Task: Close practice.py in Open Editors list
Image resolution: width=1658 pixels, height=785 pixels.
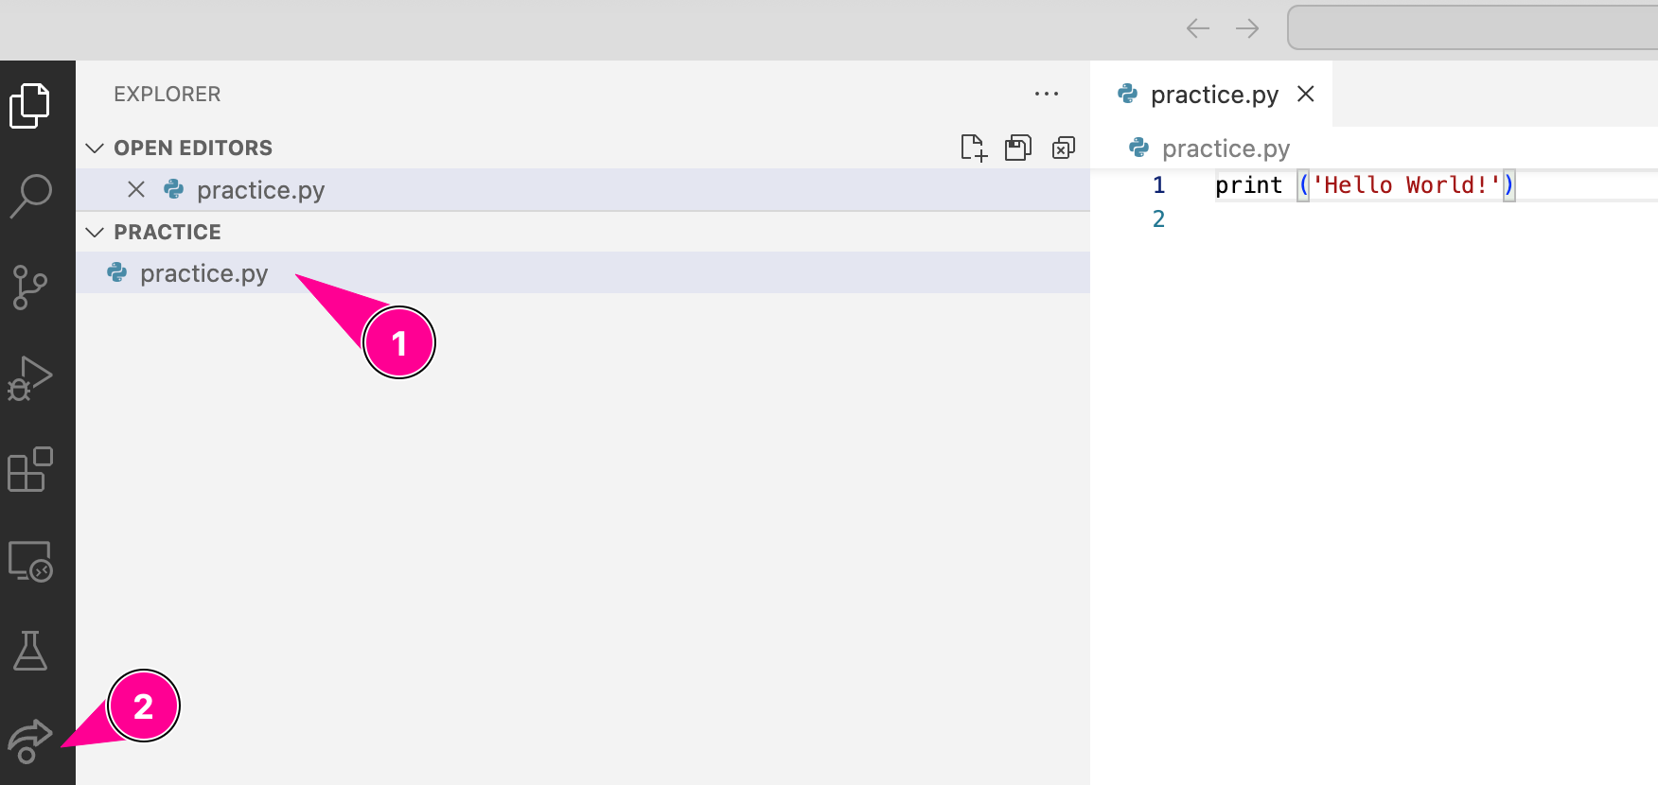Action: [136, 190]
